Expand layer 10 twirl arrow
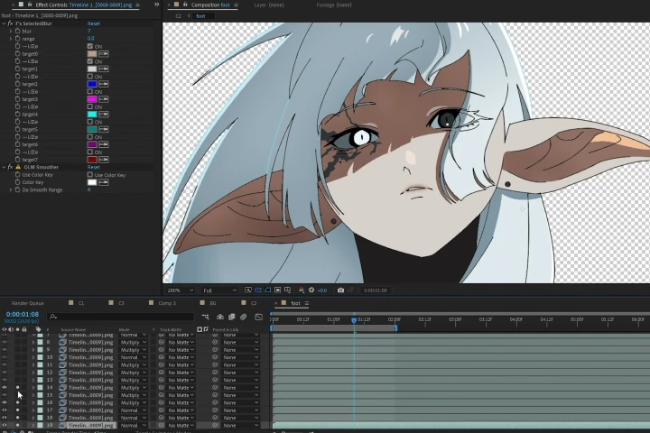Screen dimensions: 650x433 33,357
